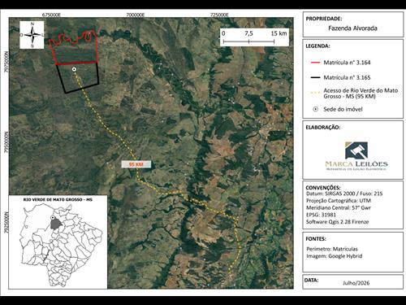This screenshot has width=406, height=305.
Task: Click the Sede do imóvel legend symbol
Action: [316, 109]
